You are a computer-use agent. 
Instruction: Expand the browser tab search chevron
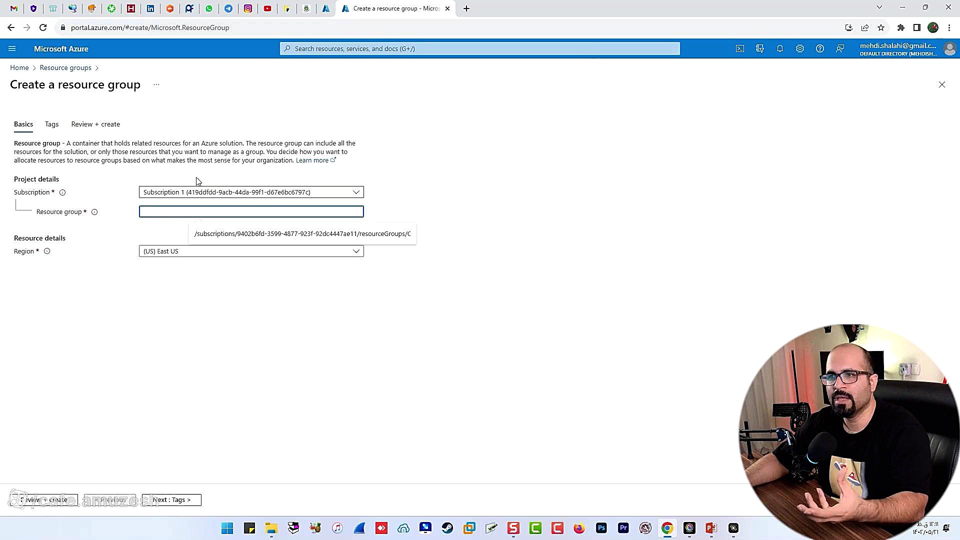879,7
